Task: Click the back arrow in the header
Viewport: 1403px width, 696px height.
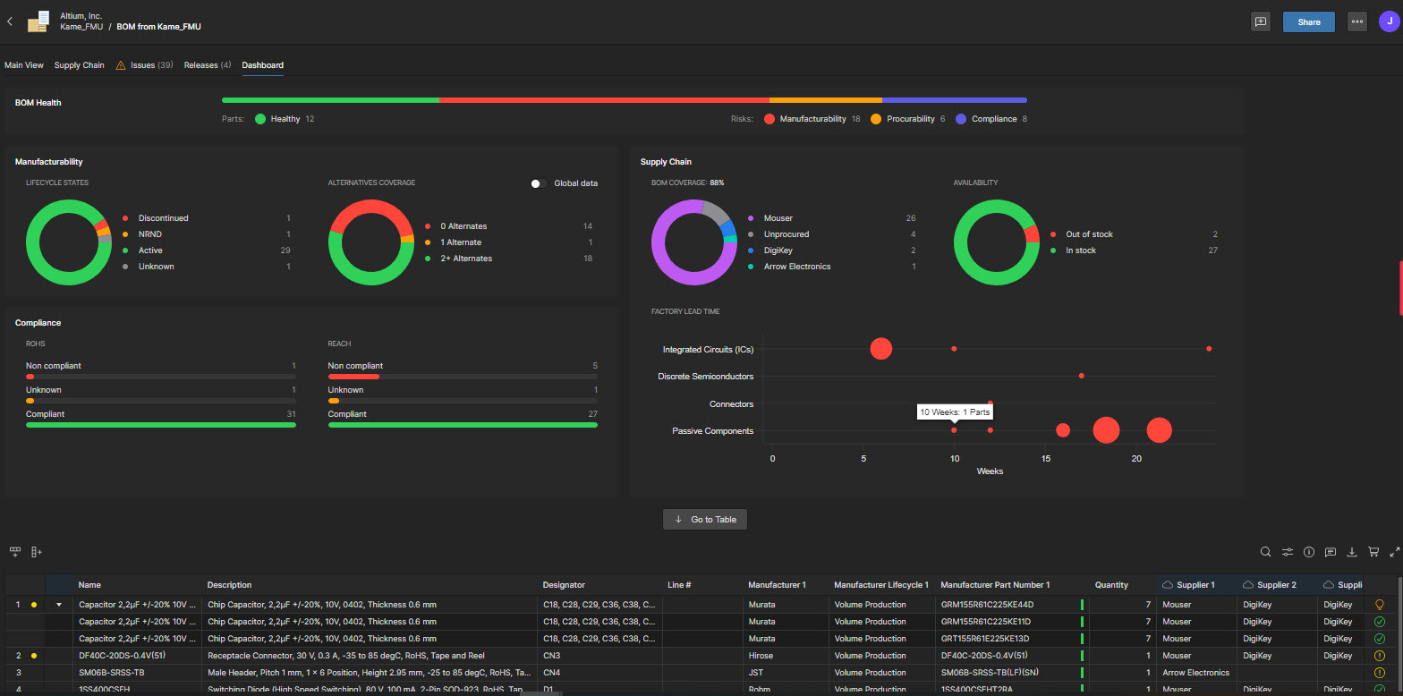Action: (10, 21)
